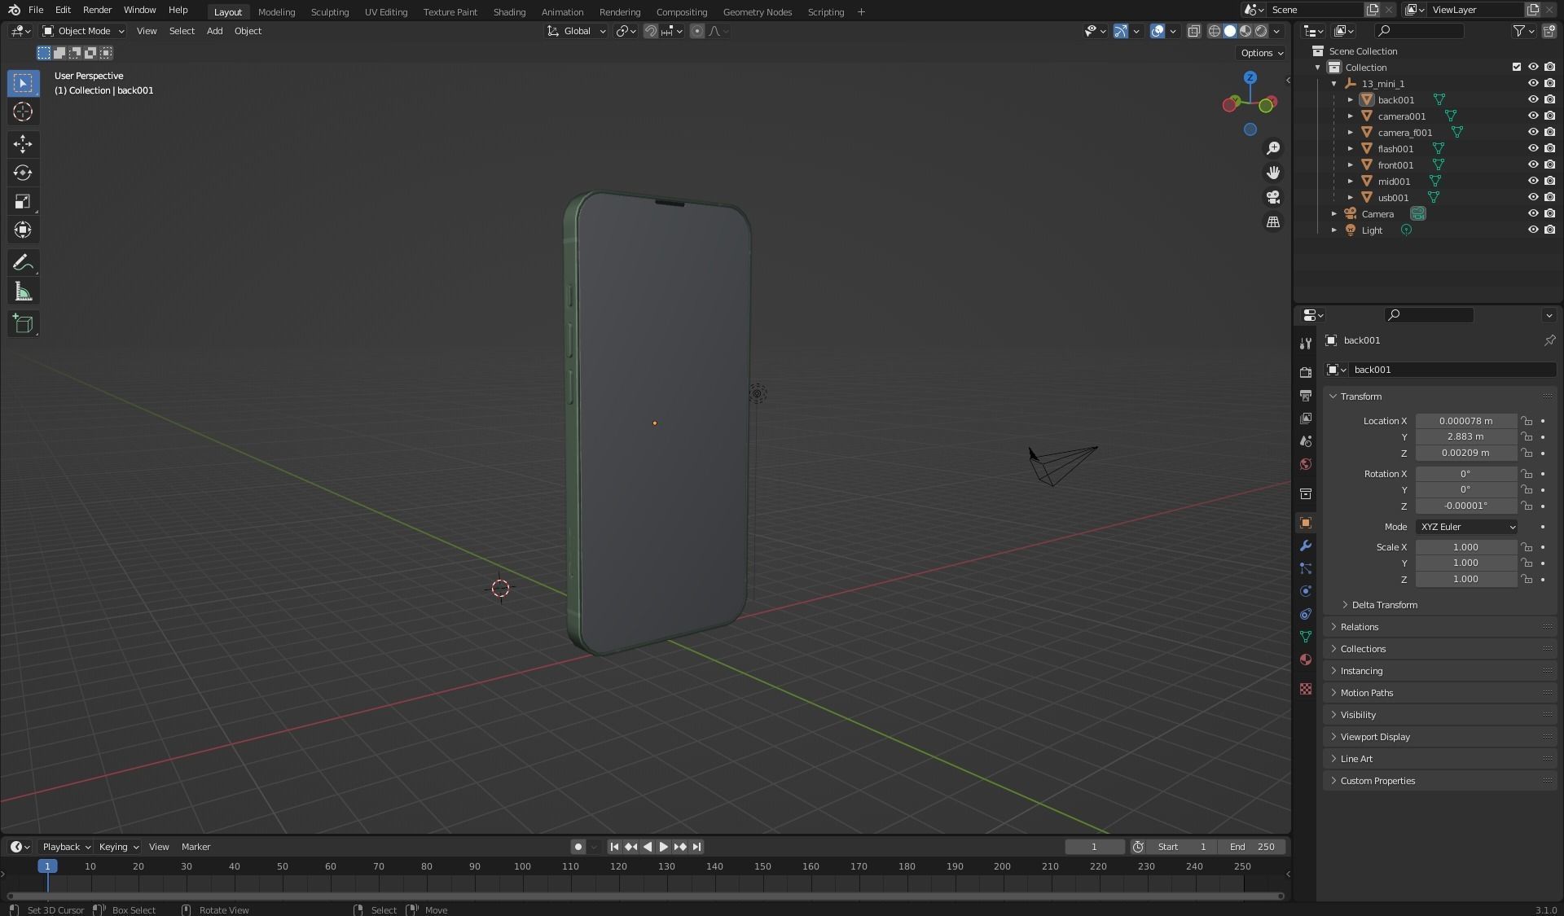Switch perspective/orthographic grid icon

pyautogui.click(x=1272, y=221)
